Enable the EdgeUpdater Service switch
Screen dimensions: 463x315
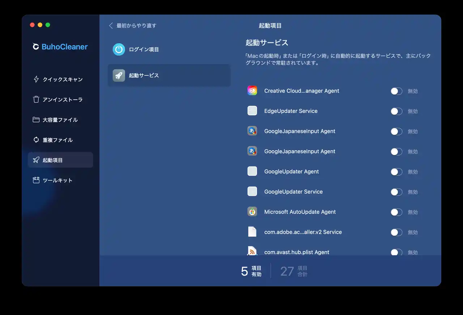[396, 111]
